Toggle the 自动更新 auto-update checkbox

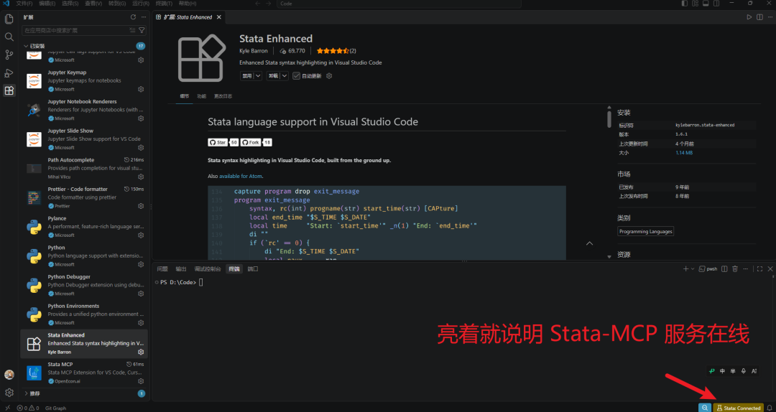pos(296,76)
